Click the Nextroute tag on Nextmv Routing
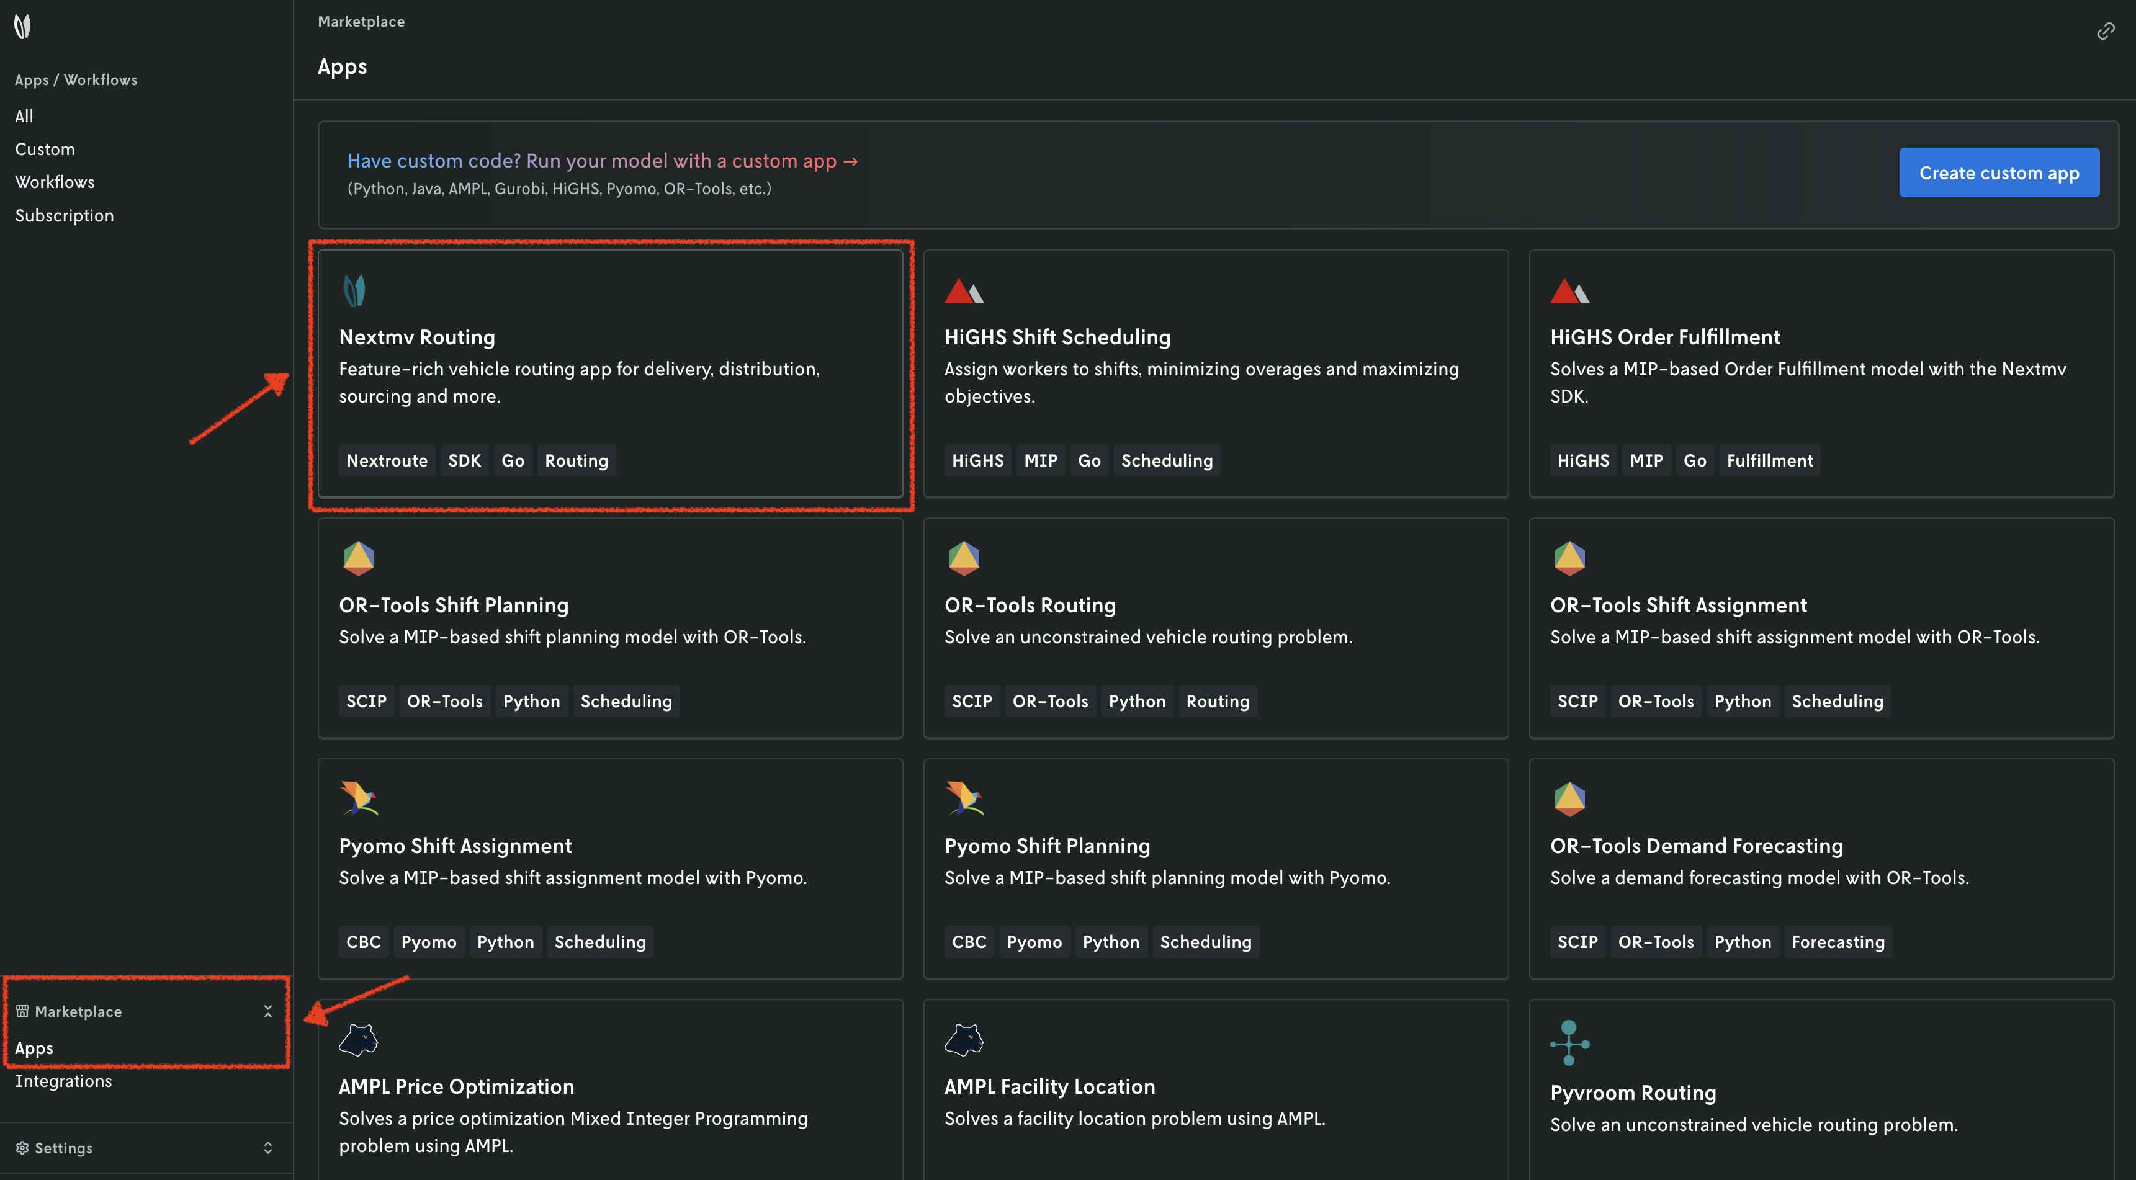 click(x=387, y=460)
